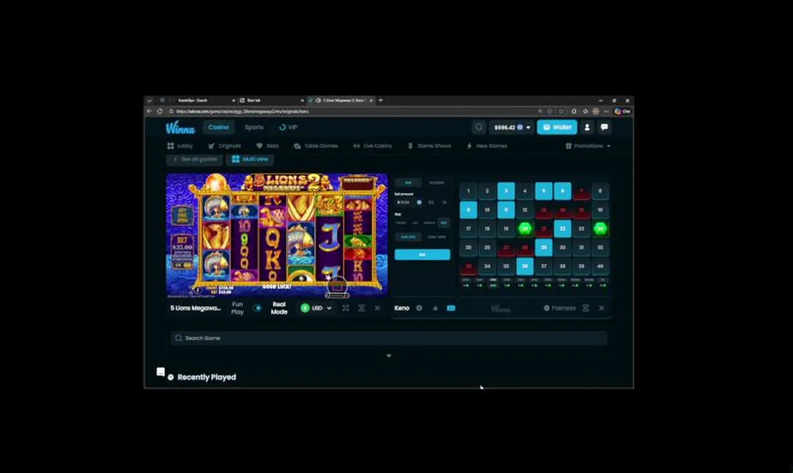Click the slot spin button
793x473 pixels.
tap(337, 285)
